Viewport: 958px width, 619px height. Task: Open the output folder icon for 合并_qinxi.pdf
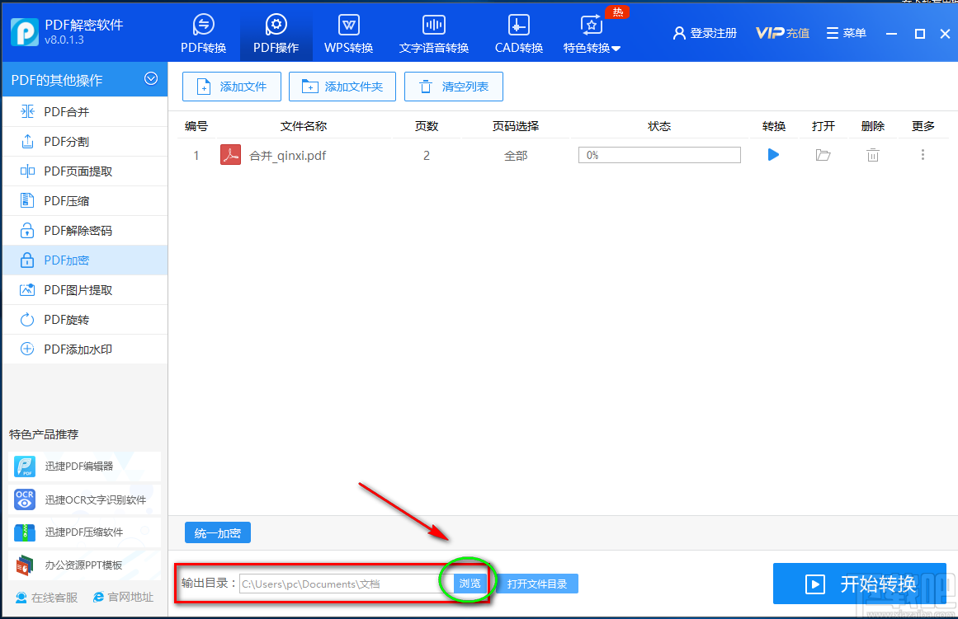point(823,155)
